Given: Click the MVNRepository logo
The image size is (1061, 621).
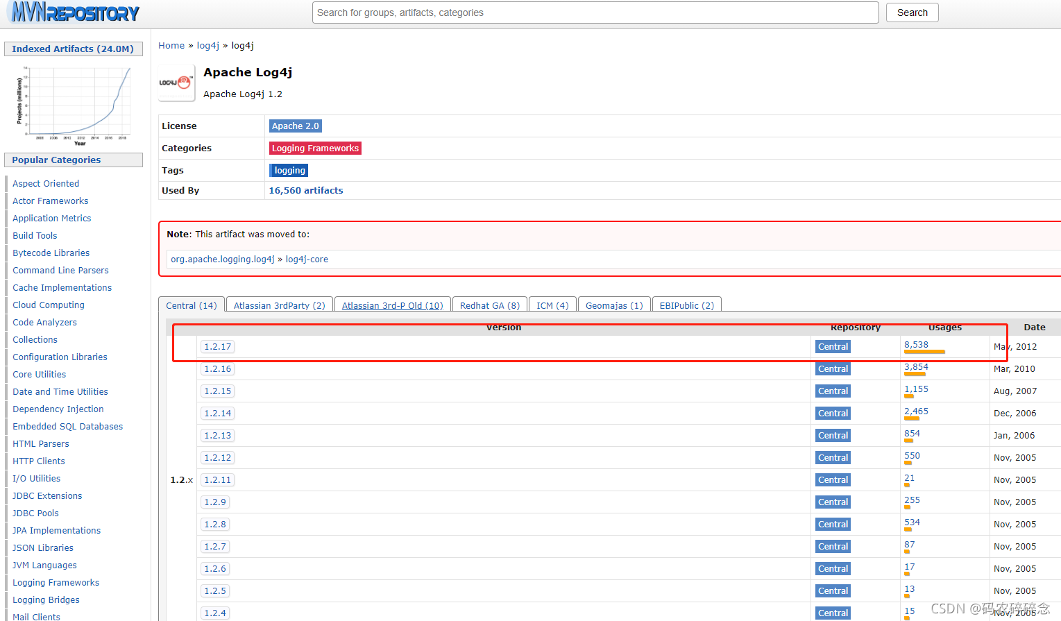Looking at the screenshot, I should pos(74,12).
